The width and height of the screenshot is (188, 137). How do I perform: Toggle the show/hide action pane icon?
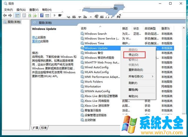point(47,15)
